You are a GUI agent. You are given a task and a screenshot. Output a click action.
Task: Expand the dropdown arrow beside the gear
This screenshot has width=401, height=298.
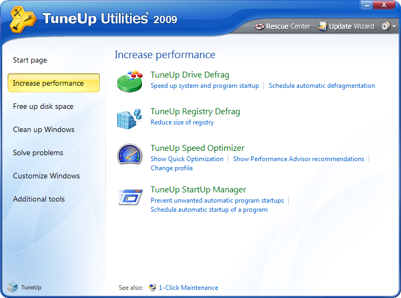coord(394,26)
